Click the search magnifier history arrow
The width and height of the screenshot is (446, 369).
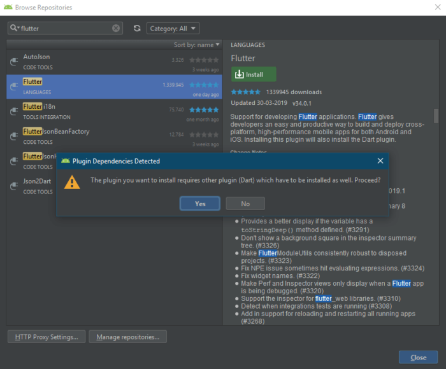click(x=15, y=28)
